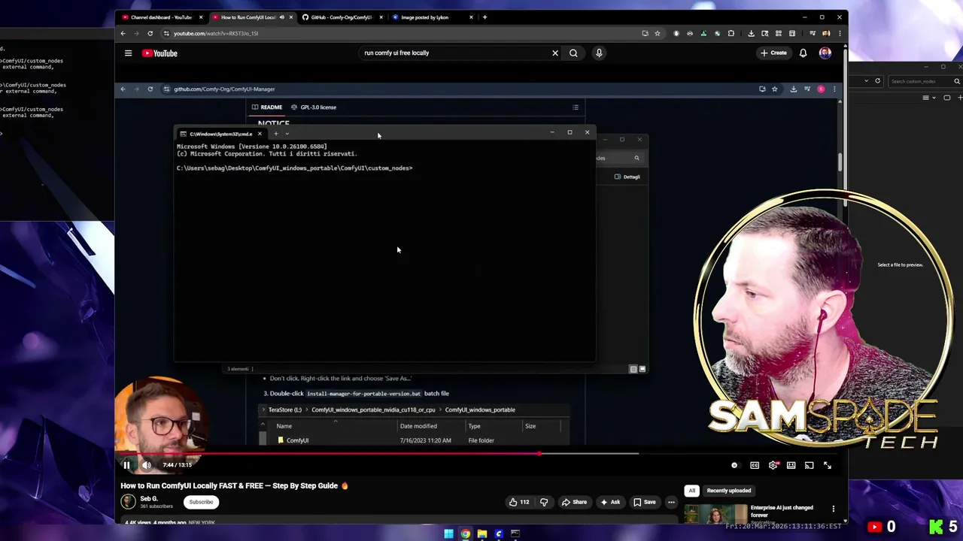Open the YouTube account avatar menu
The width and height of the screenshot is (963, 541).
(x=825, y=53)
